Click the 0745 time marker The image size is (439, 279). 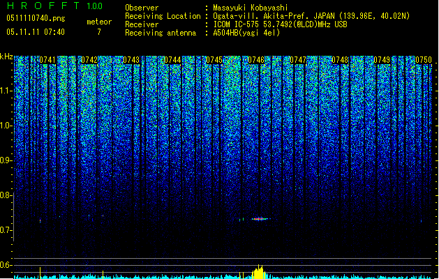click(214, 60)
